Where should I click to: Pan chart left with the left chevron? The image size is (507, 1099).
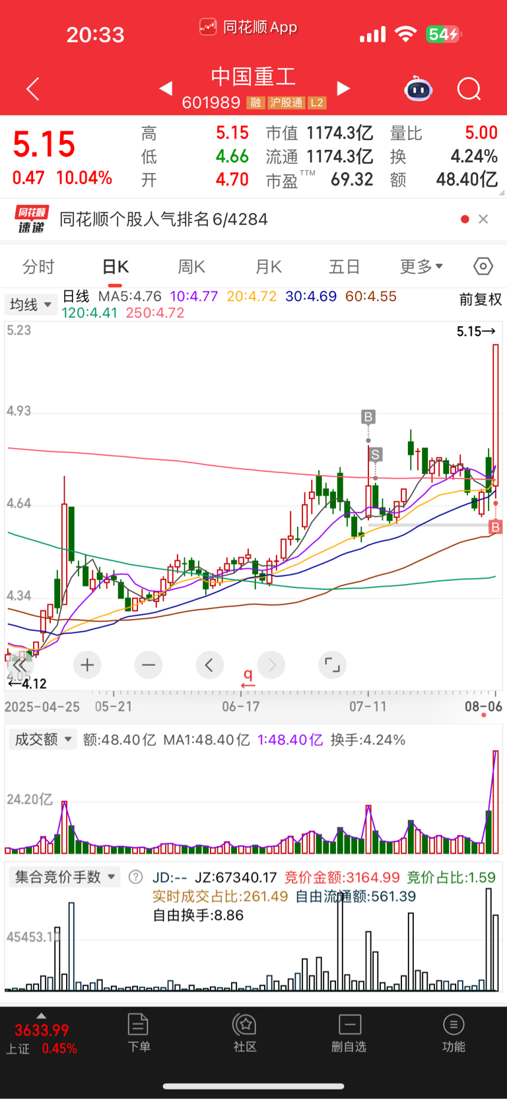[x=209, y=665]
